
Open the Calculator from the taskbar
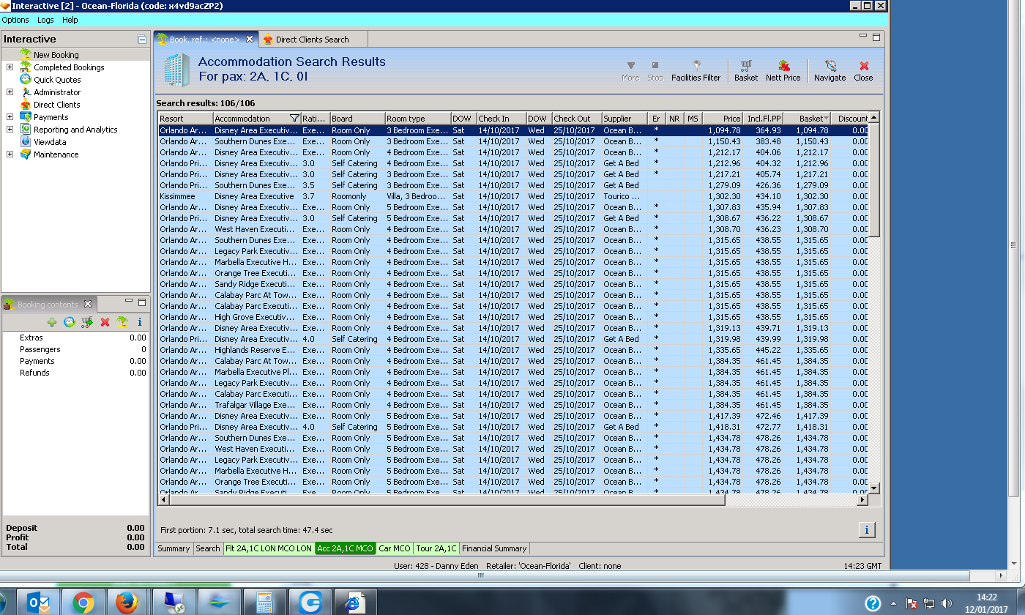263,603
